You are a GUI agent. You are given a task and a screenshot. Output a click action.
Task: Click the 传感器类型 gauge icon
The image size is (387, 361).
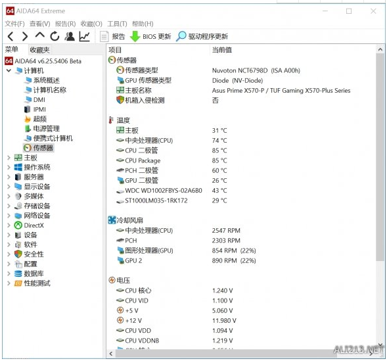coord(120,70)
